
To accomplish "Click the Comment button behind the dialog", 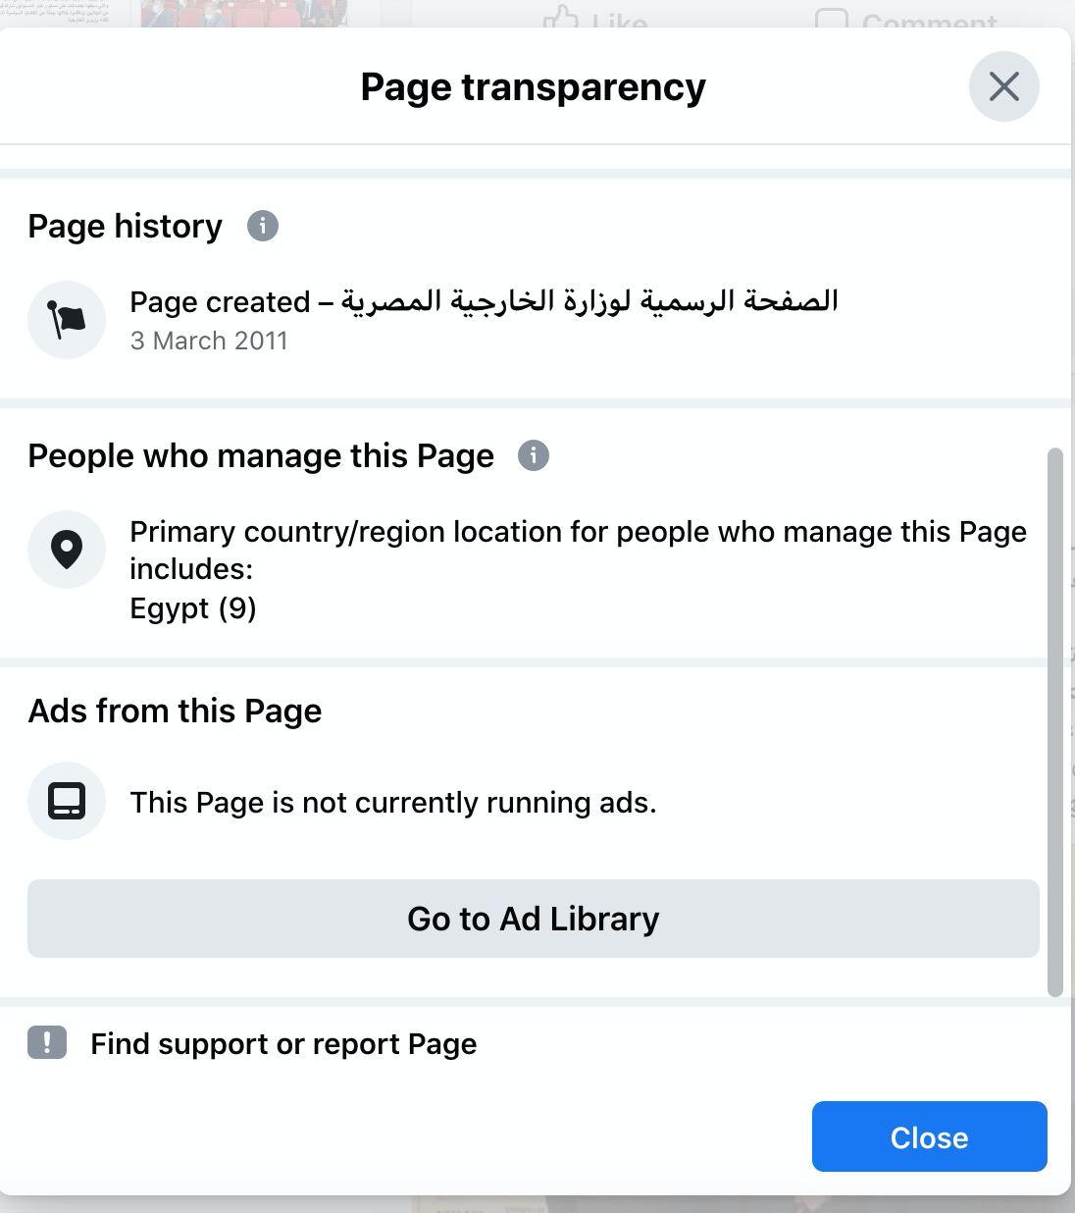I will [906, 18].
